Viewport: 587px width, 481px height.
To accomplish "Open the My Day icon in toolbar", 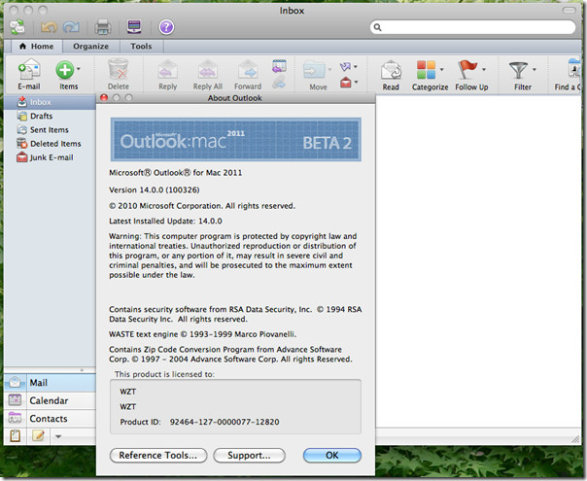I will pos(134,26).
